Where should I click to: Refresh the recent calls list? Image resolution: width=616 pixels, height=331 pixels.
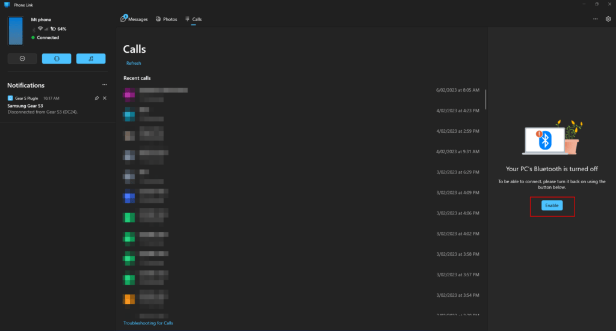[x=134, y=63]
